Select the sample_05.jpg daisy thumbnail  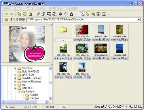82,51
